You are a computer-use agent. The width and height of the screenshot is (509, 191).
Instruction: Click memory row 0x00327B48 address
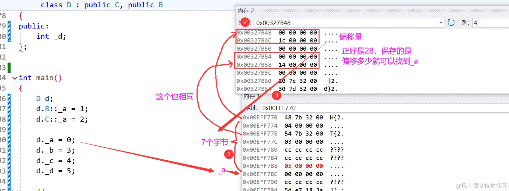tap(254, 32)
